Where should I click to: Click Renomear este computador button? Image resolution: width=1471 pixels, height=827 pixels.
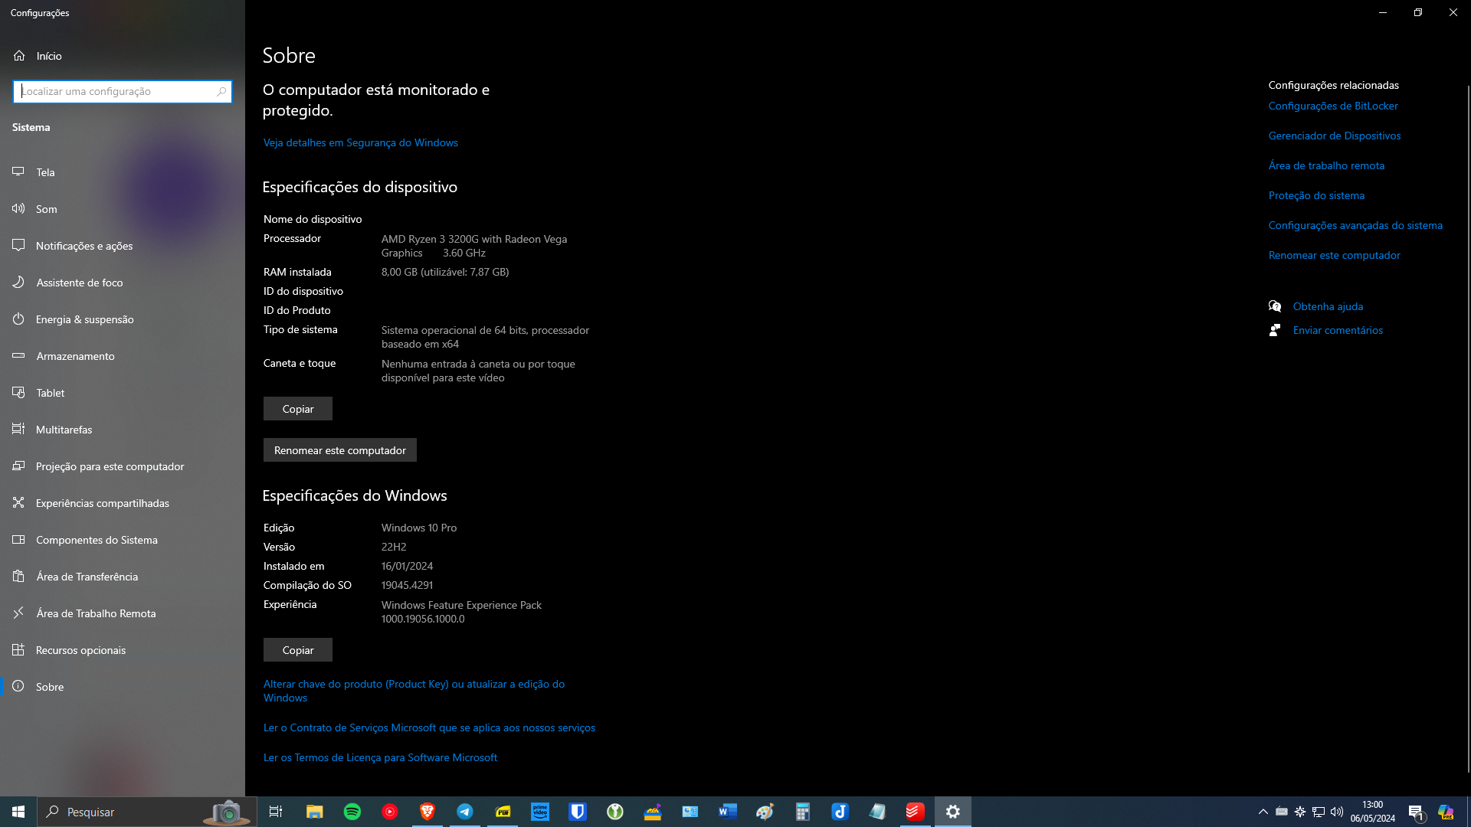tap(340, 450)
